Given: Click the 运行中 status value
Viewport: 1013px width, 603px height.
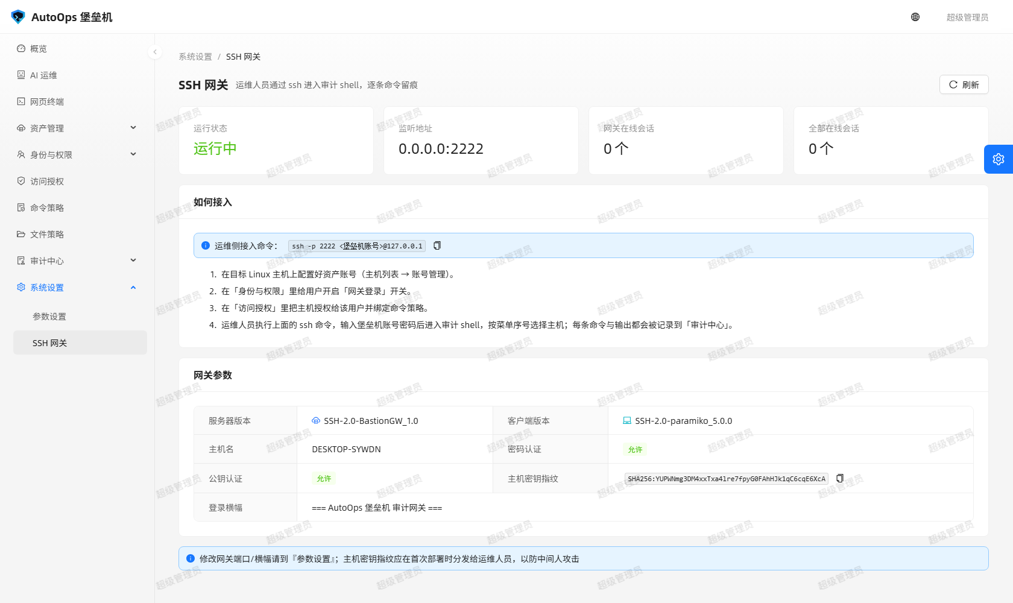Looking at the screenshot, I should [x=215, y=149].
